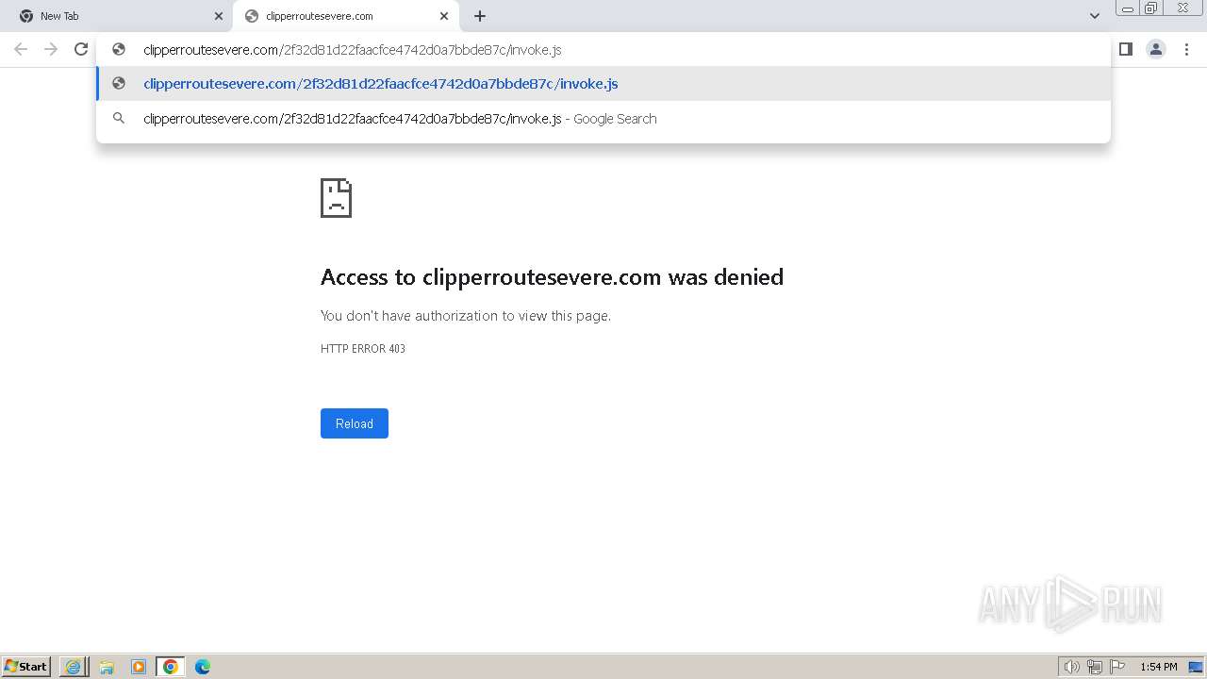Viewport: 1207px width, 679px height.
Task: Close the Chrome window
Action: (x=1182, y=8)
